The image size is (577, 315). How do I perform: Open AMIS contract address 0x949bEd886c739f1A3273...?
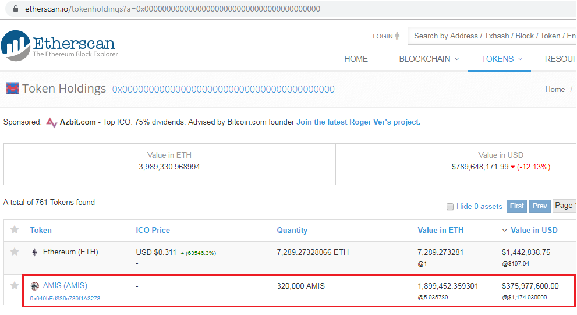pos(68,299)
